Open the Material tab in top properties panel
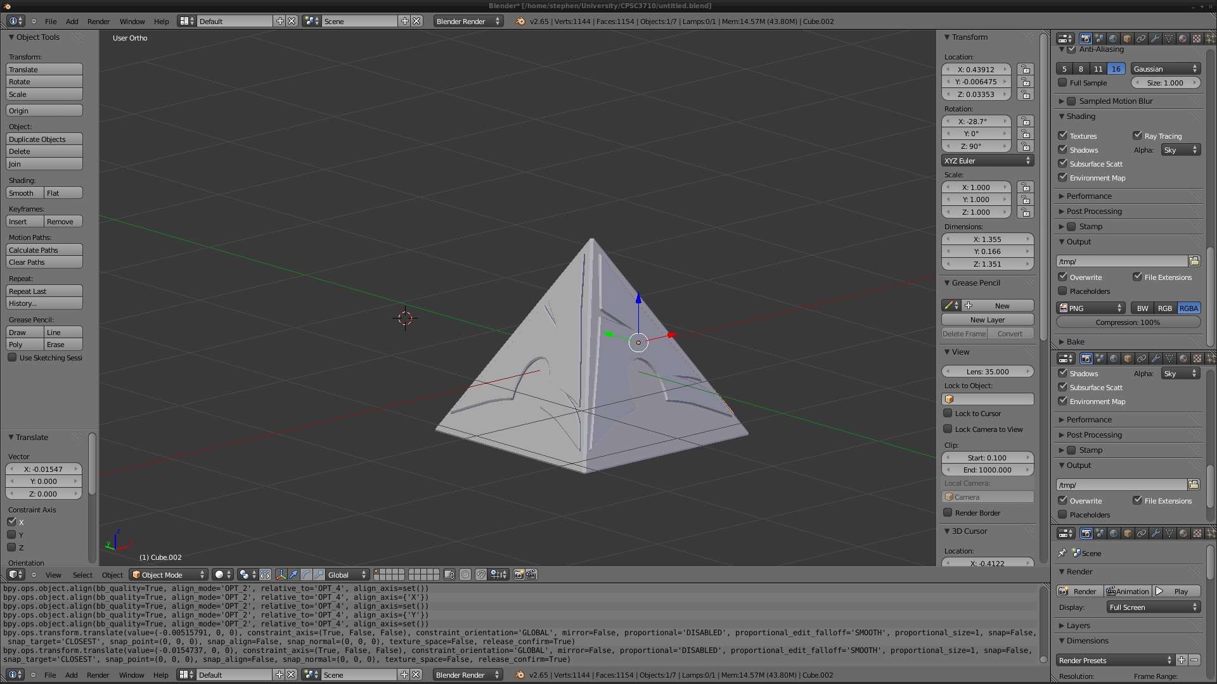Screen dimensions: 1217x684 [1183, 38]
